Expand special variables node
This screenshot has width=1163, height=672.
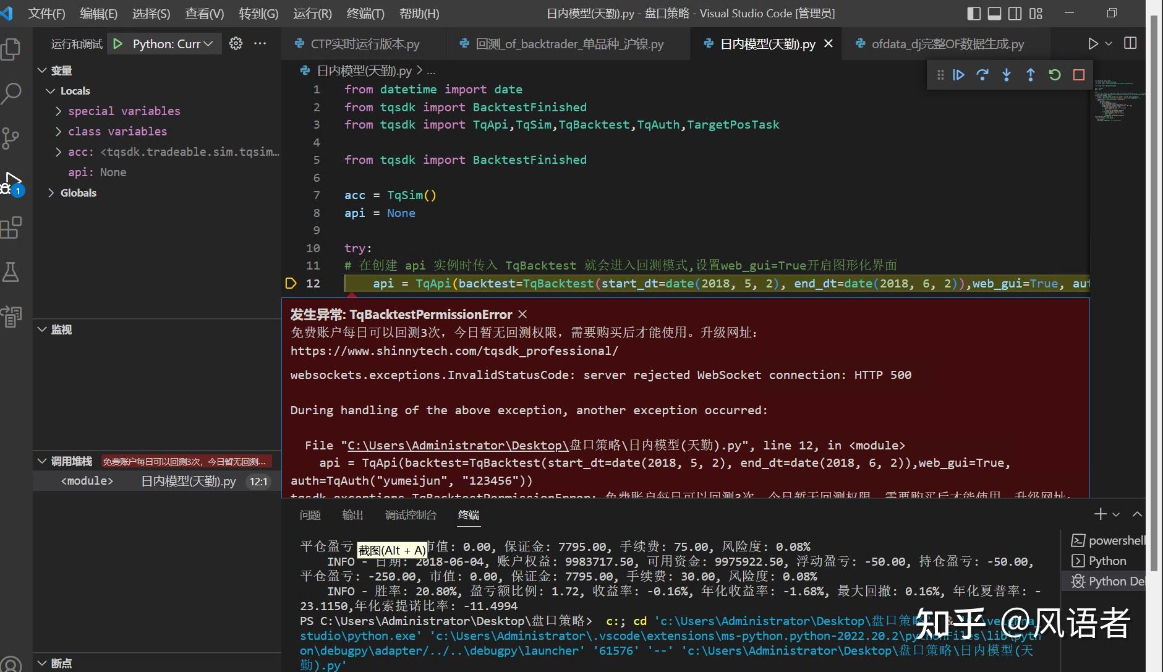(59, 111)
